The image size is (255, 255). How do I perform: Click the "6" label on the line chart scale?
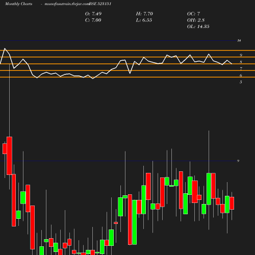(x=241, y=75)
